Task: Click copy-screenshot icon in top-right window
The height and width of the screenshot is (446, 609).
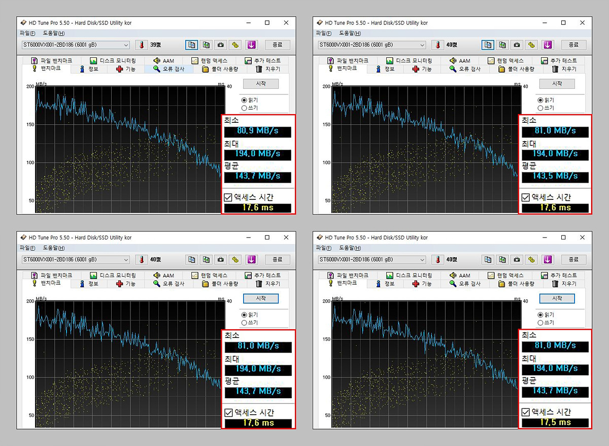Action: 502,45
